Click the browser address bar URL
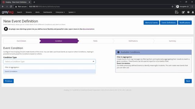The width and height of the screenshot is (195, 109). click(44, 7)
